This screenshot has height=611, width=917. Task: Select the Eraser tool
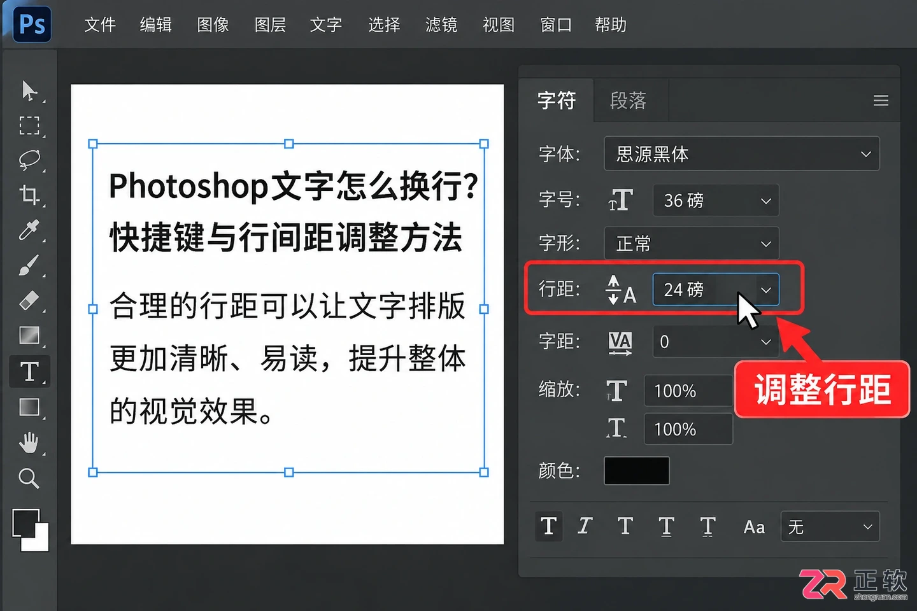pyautogui.click(x=29, y=300)
